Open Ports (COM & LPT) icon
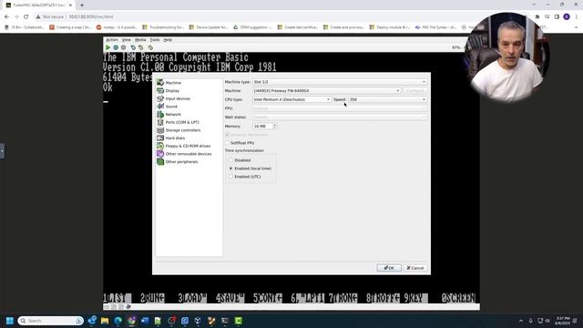 (160, 122)
